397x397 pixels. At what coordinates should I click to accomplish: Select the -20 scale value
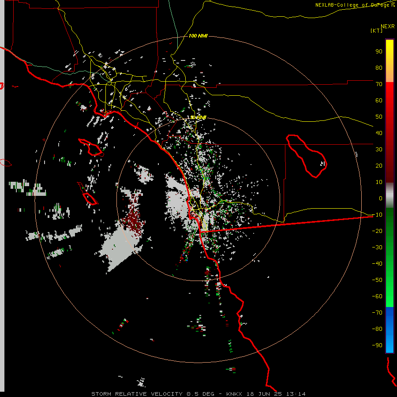(377, 231)
